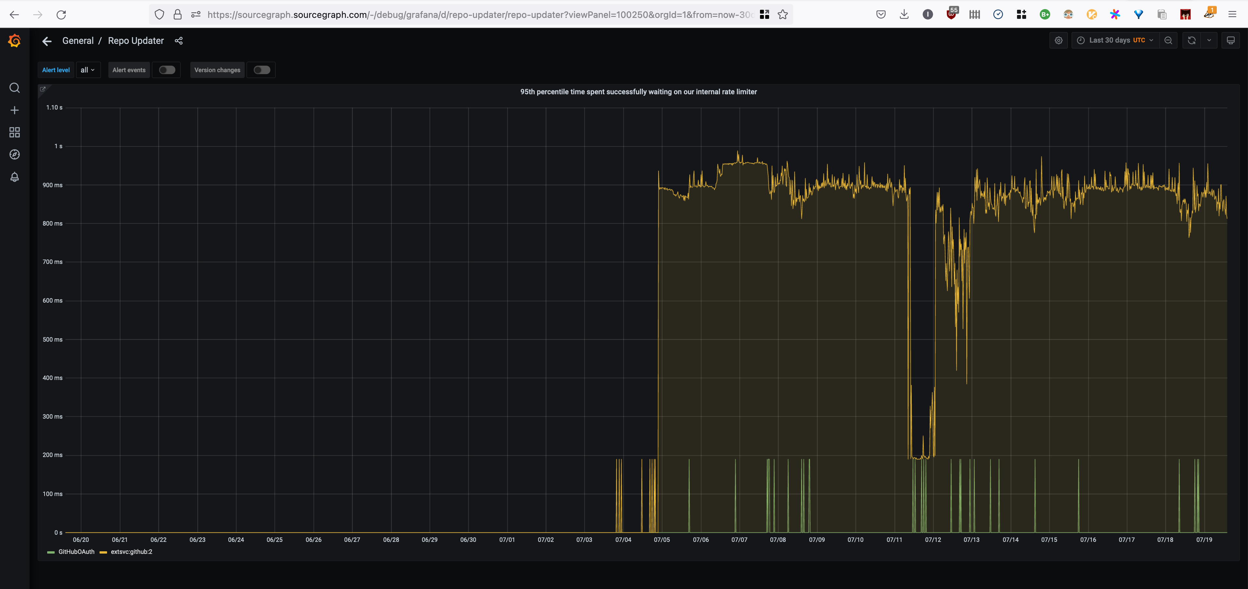Viewport: 1248px width, 589px height.
Task: Open the Explore compass icon
Action: 15,154
